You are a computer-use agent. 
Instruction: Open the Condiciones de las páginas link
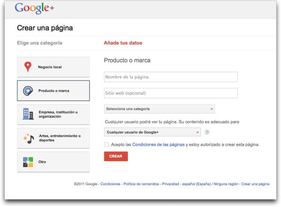[x=159, y=145]
